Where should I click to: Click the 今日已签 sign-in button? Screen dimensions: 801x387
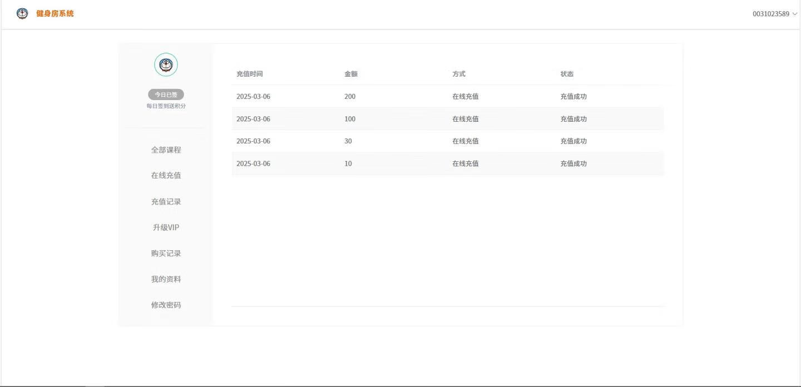pos(166,95)
